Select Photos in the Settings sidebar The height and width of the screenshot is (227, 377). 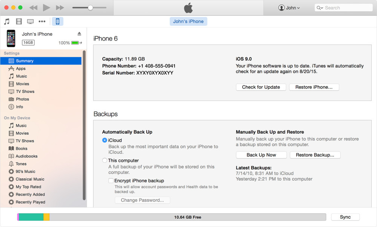coord(22,99)
